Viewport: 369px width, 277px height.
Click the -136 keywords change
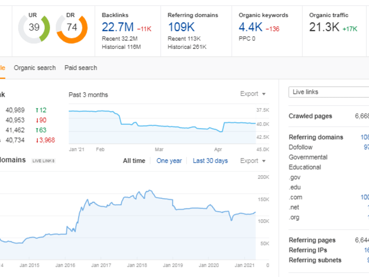[x=273, y=29]
